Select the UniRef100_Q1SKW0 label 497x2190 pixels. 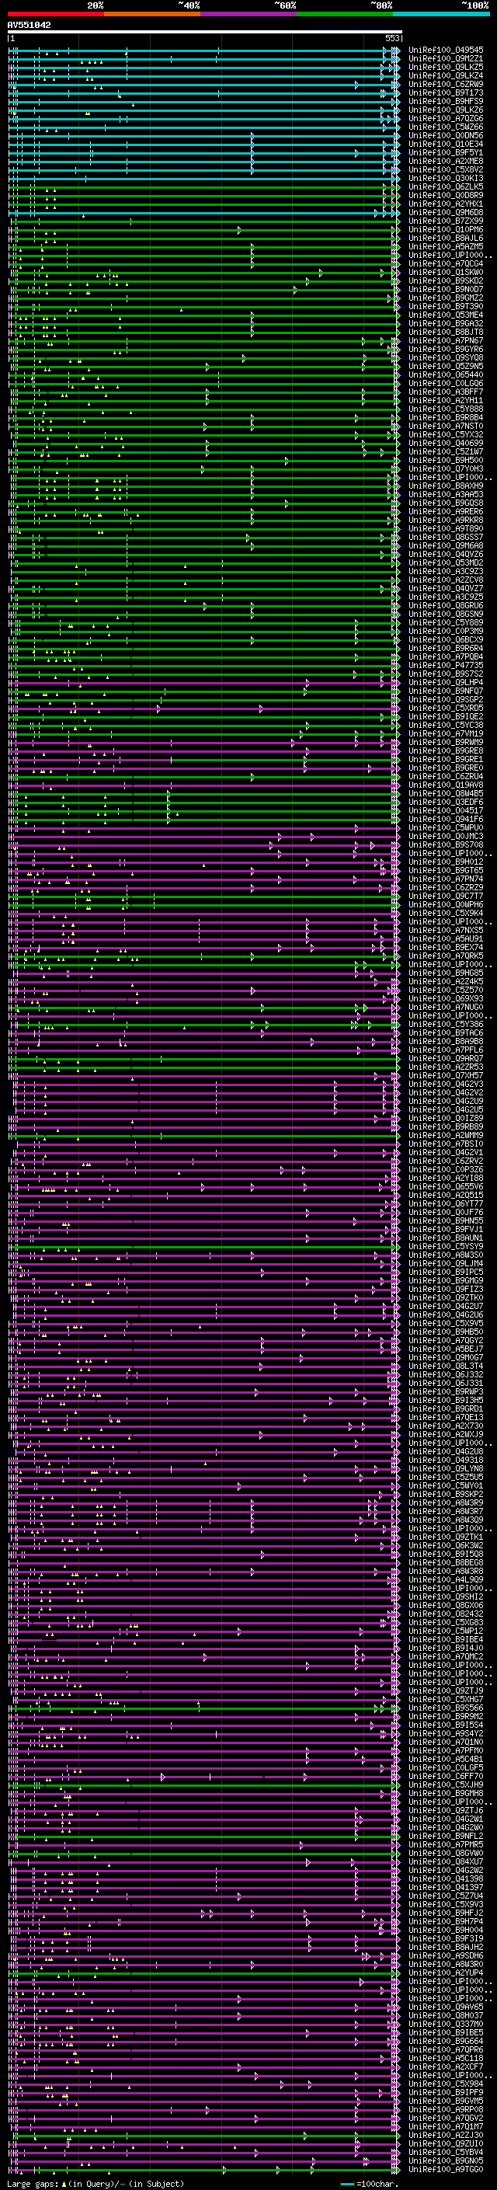(446, 272)
